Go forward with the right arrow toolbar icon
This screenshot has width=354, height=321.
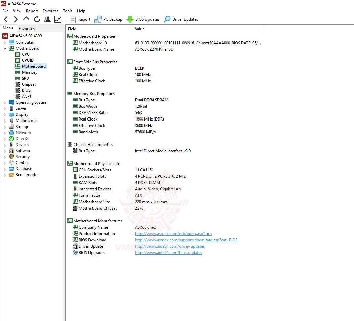(16, 19)
